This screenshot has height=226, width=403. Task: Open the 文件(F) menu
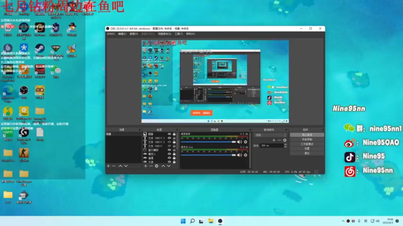click(111, 34)
